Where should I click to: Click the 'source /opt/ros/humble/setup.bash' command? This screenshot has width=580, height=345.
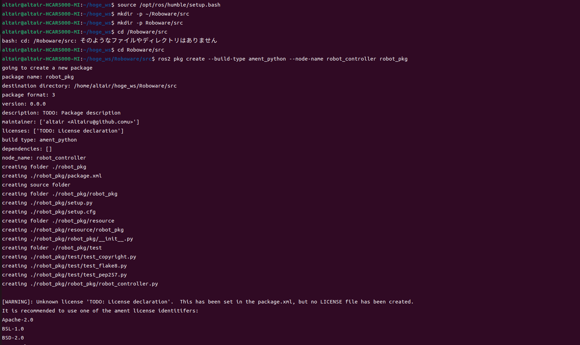pos(168,5)
